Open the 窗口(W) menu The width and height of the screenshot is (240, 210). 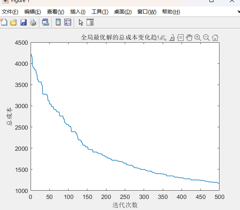[x=147, y=12]
